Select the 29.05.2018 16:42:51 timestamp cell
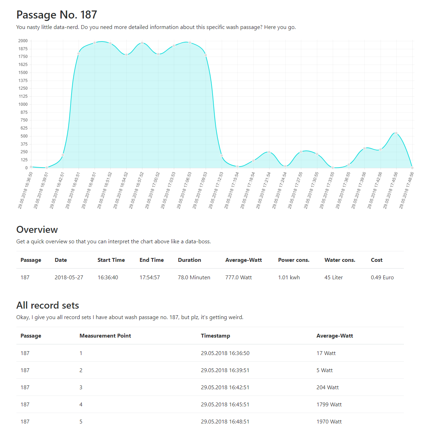428x428 pixels. [x=225, y=388]
